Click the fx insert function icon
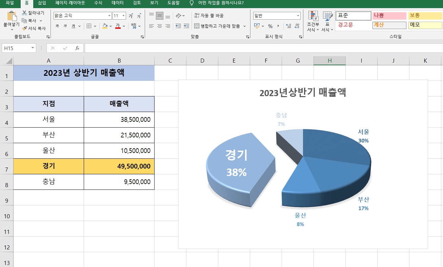This screenshot has height=267, width=443. 77,48
